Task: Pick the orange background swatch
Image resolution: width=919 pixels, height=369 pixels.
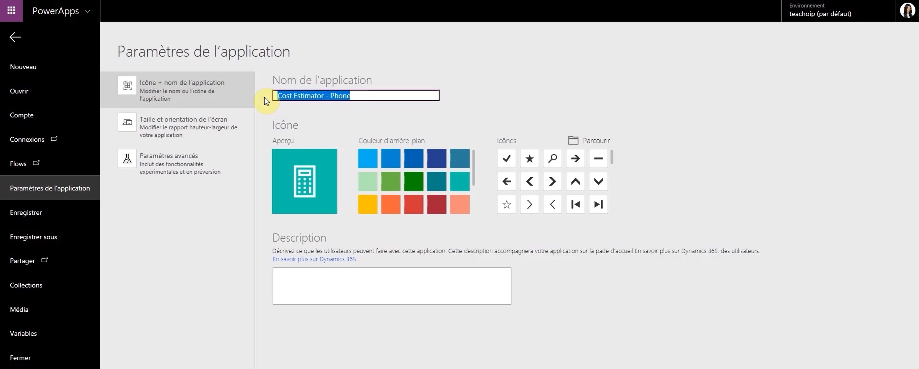Action: (x=391, y=204)
